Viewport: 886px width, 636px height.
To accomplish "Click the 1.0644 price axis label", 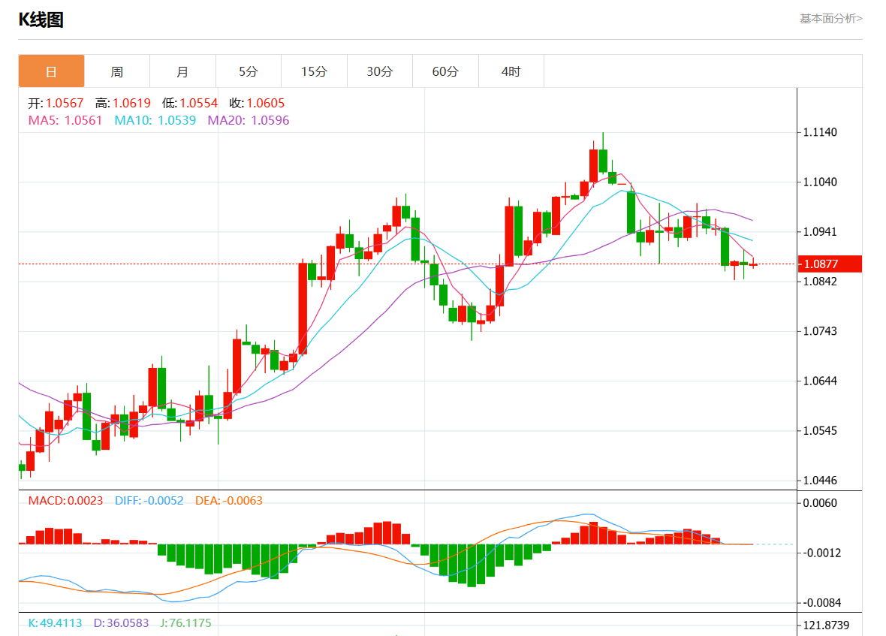I will (x=820, y=381).
